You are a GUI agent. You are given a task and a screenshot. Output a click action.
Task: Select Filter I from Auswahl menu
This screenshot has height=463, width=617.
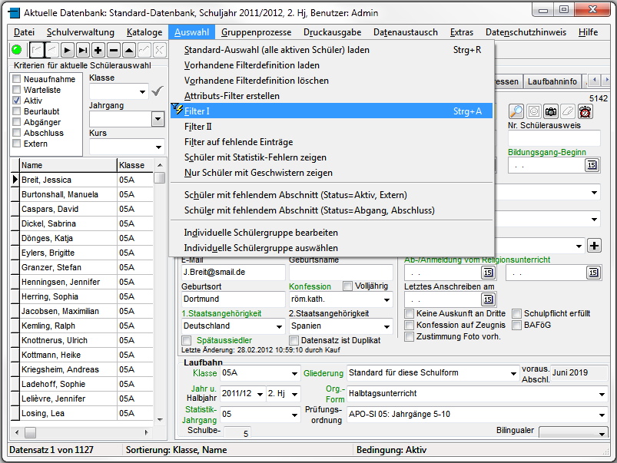197,111
